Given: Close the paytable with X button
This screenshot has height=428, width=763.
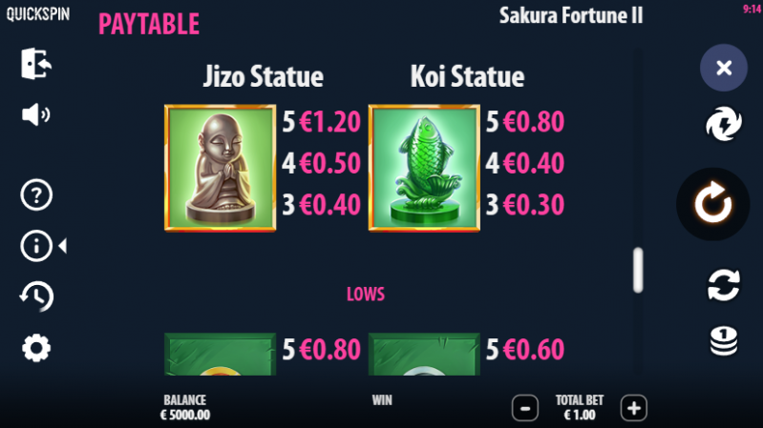Looking at the screenshot, I should coord(724,68).
